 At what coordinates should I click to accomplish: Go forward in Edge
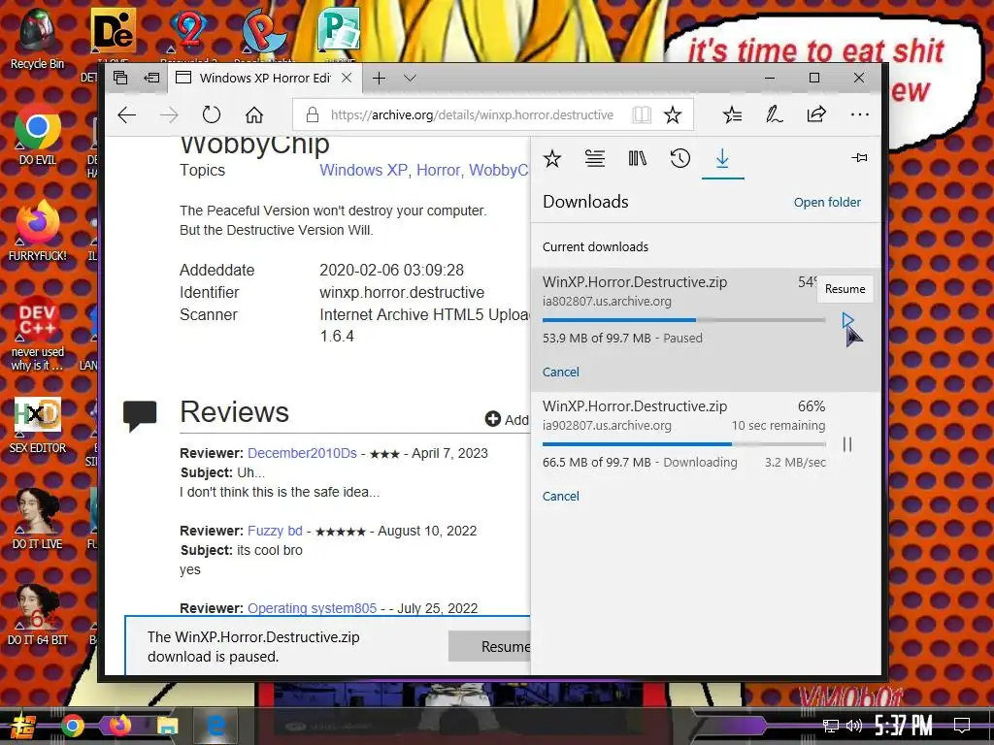click(x=169, y=114)
